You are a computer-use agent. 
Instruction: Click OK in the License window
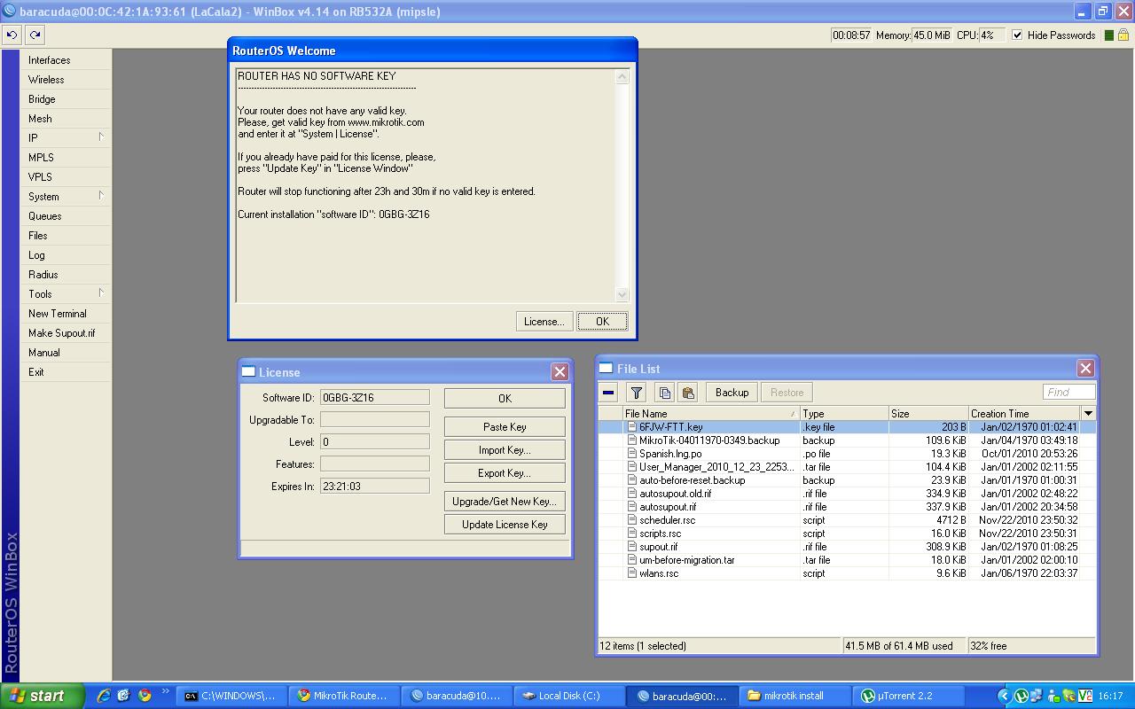point(505,399)
